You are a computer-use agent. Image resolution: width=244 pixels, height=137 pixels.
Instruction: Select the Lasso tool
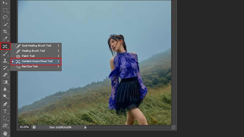[x=5, y=17]
